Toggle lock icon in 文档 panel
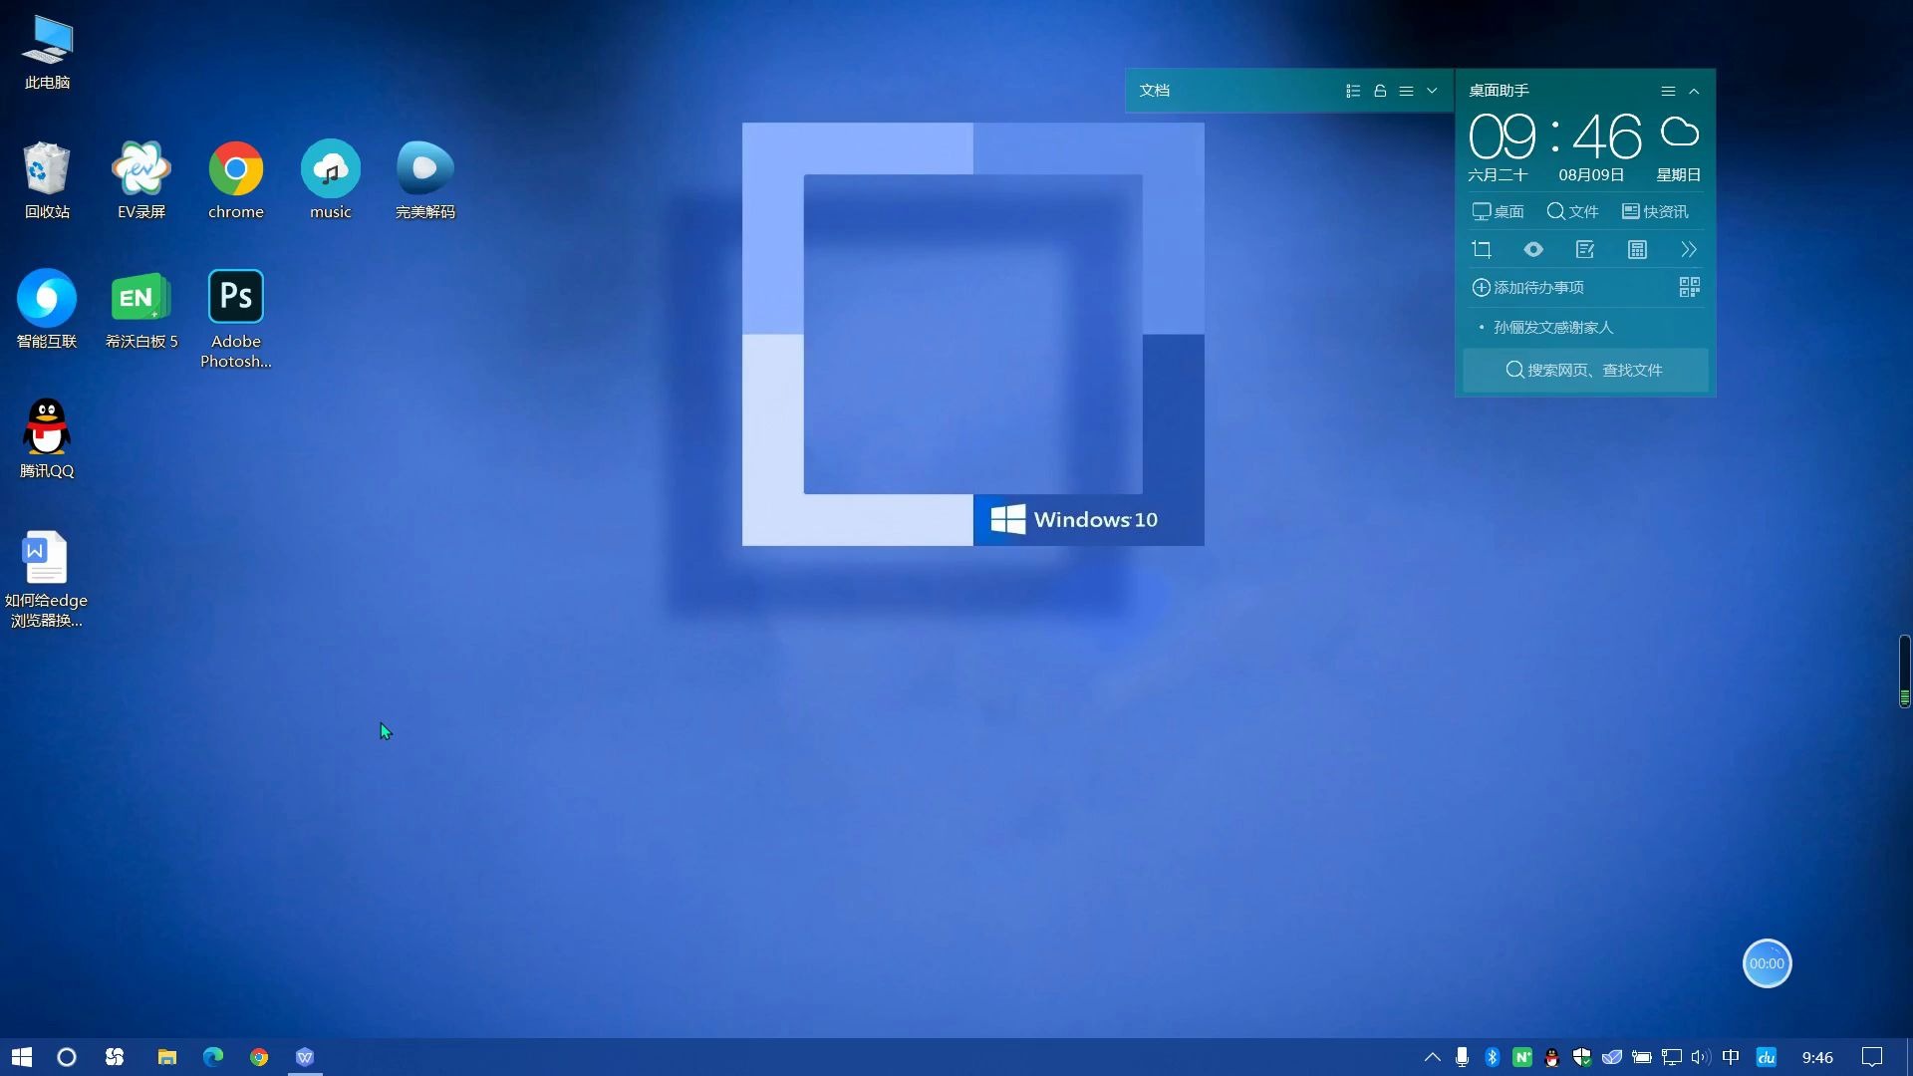Viewport: 1913px width, 1076px height. point(1380,91)
